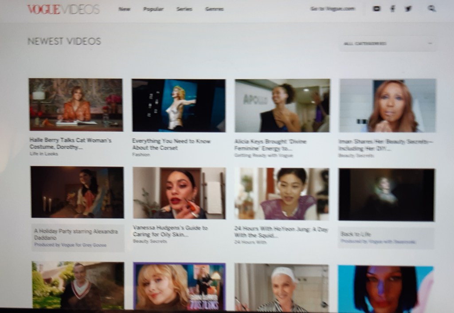This screenshot has width=454, height=313.
Task: Select Popular in the navigation bar
Action: click(153, 9)
